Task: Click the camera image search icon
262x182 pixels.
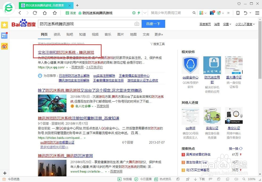Action: tap(137, 24)
